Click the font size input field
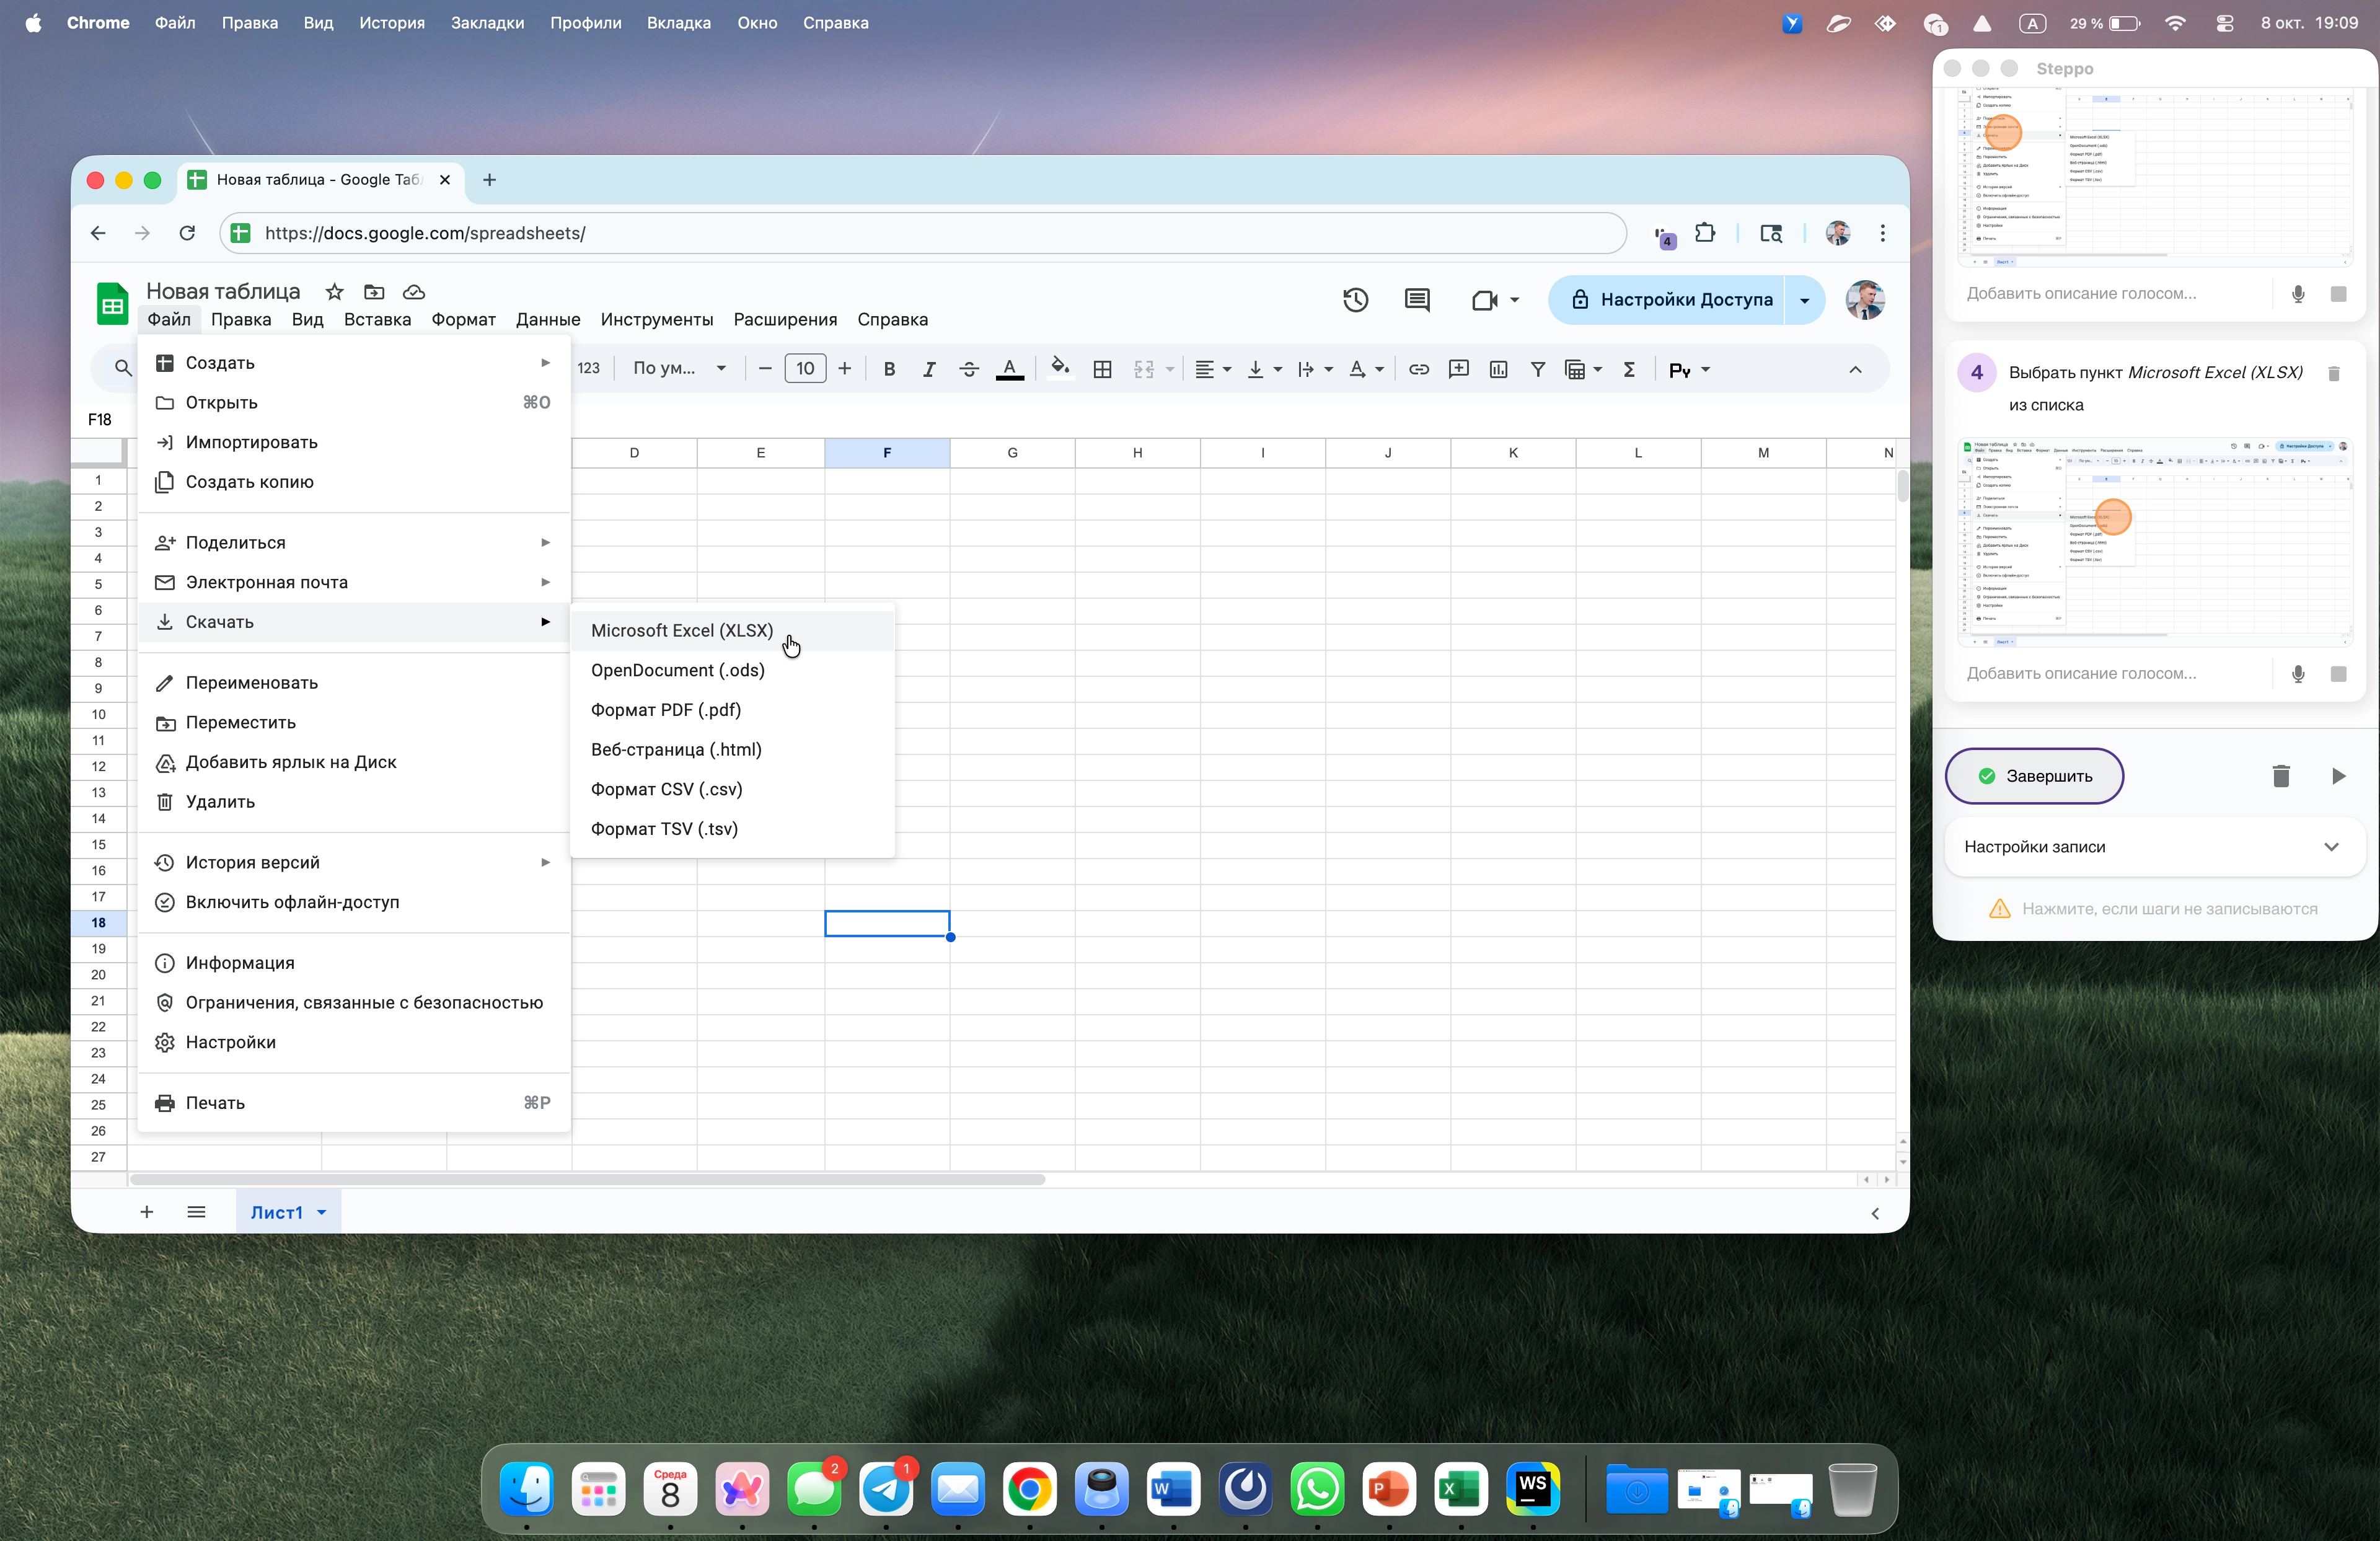 pyautogui.click(x=805, y=369)
